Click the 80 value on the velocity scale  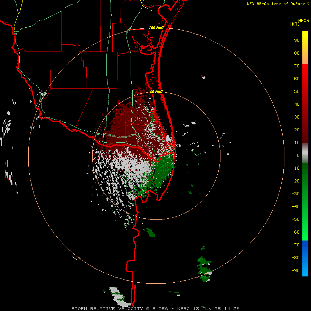pyautogui.click(x=297, y=53)
